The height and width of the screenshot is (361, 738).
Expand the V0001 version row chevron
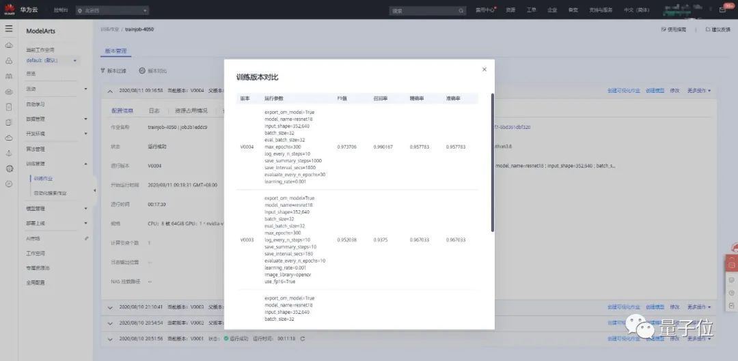(110, 339)
